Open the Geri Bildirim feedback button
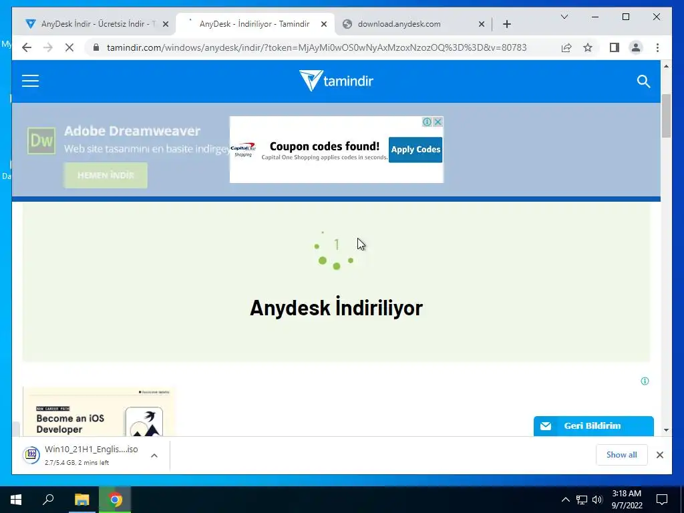Viewport: 684px width, 513px height. click(593, 425)
